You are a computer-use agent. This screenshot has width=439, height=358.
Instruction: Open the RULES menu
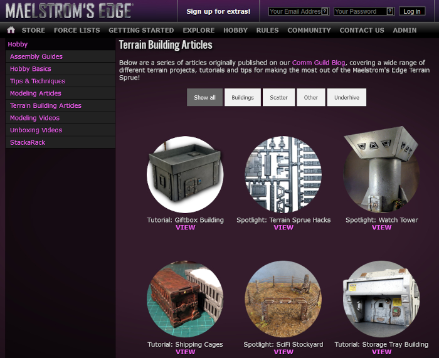tap(267, 30)
